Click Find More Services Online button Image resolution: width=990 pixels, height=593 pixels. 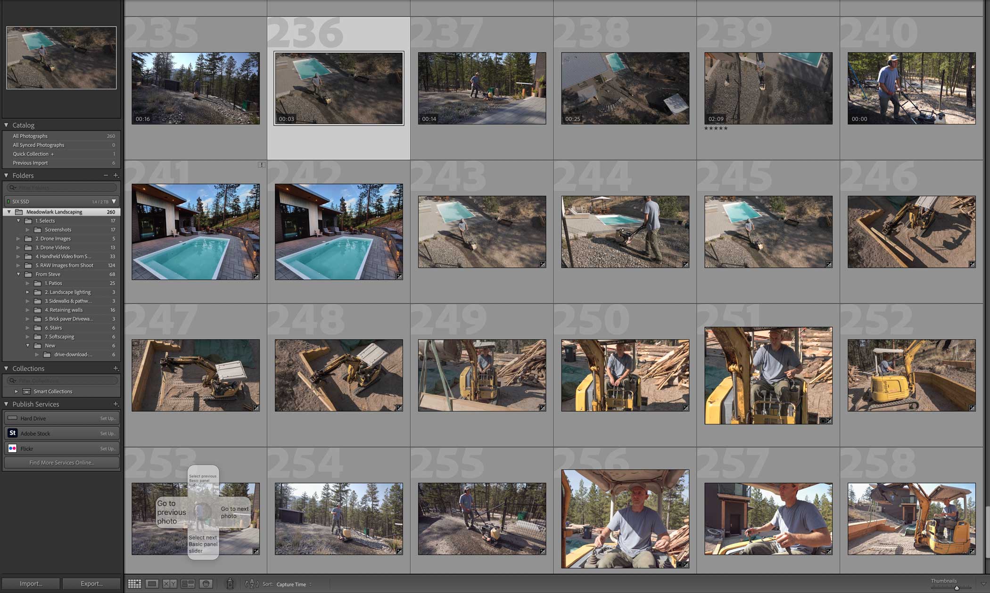(61, 463)
